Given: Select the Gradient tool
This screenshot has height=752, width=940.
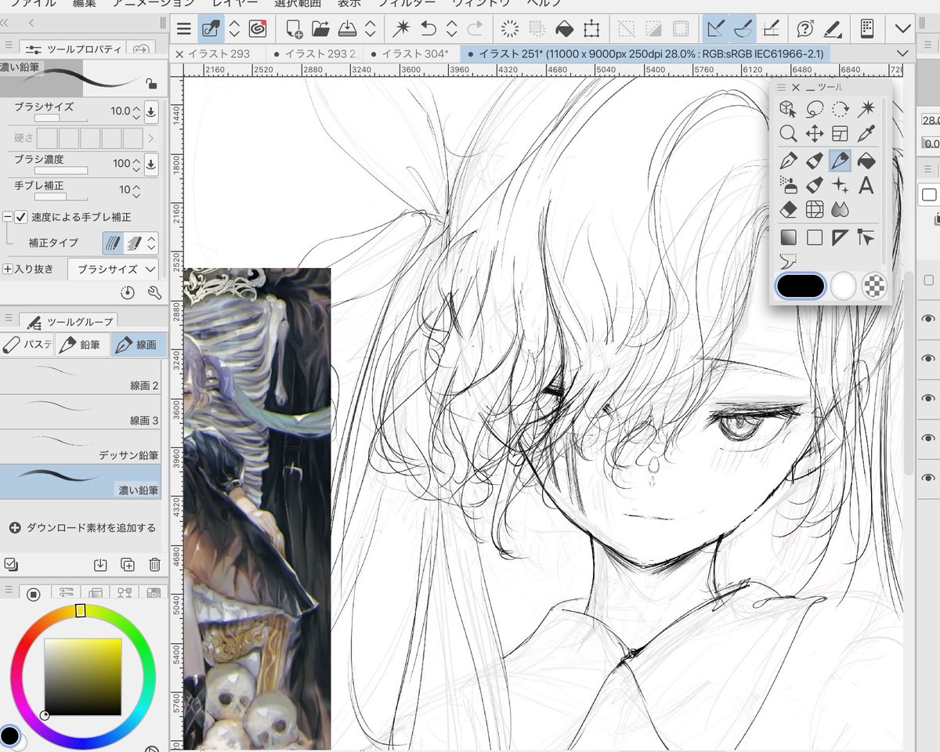Looking at the screenshot, I should tap(788, 237).
